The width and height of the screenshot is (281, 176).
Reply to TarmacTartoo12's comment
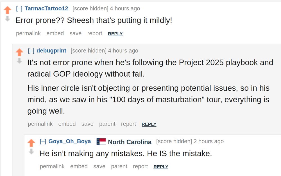coord(115,34)
